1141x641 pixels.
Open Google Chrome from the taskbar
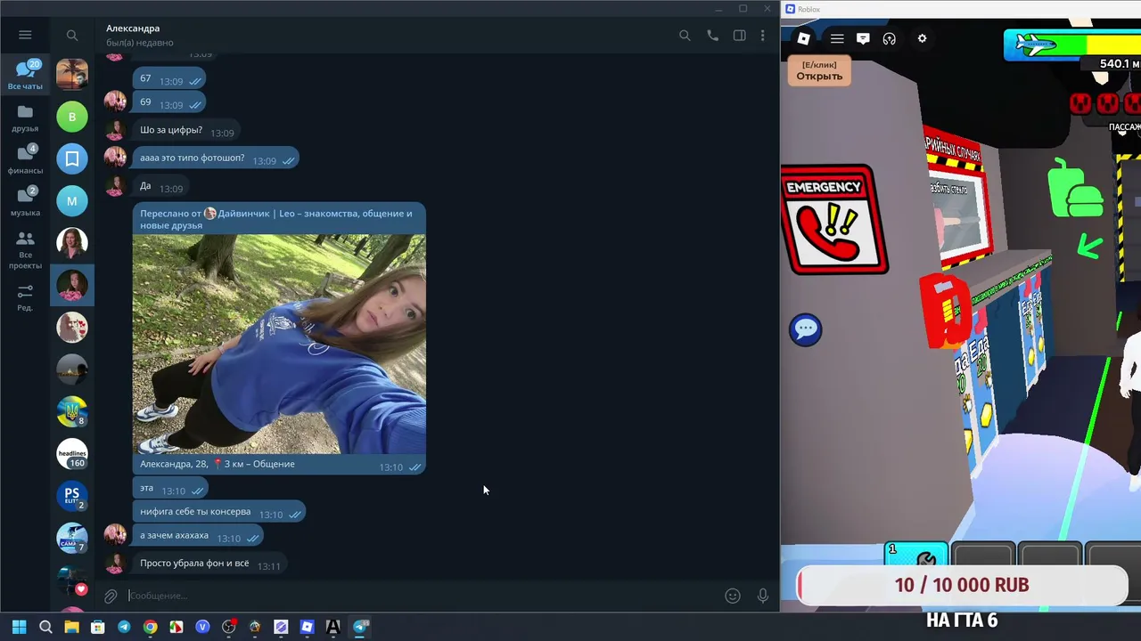150,627
